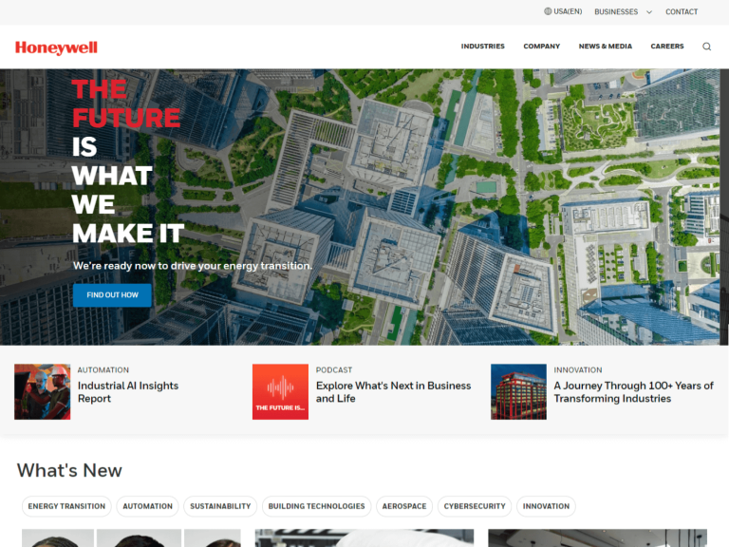This screenshot has height=547, width=729.
Task: Select the Building Technologies filter tab
Action: [317, 506]
